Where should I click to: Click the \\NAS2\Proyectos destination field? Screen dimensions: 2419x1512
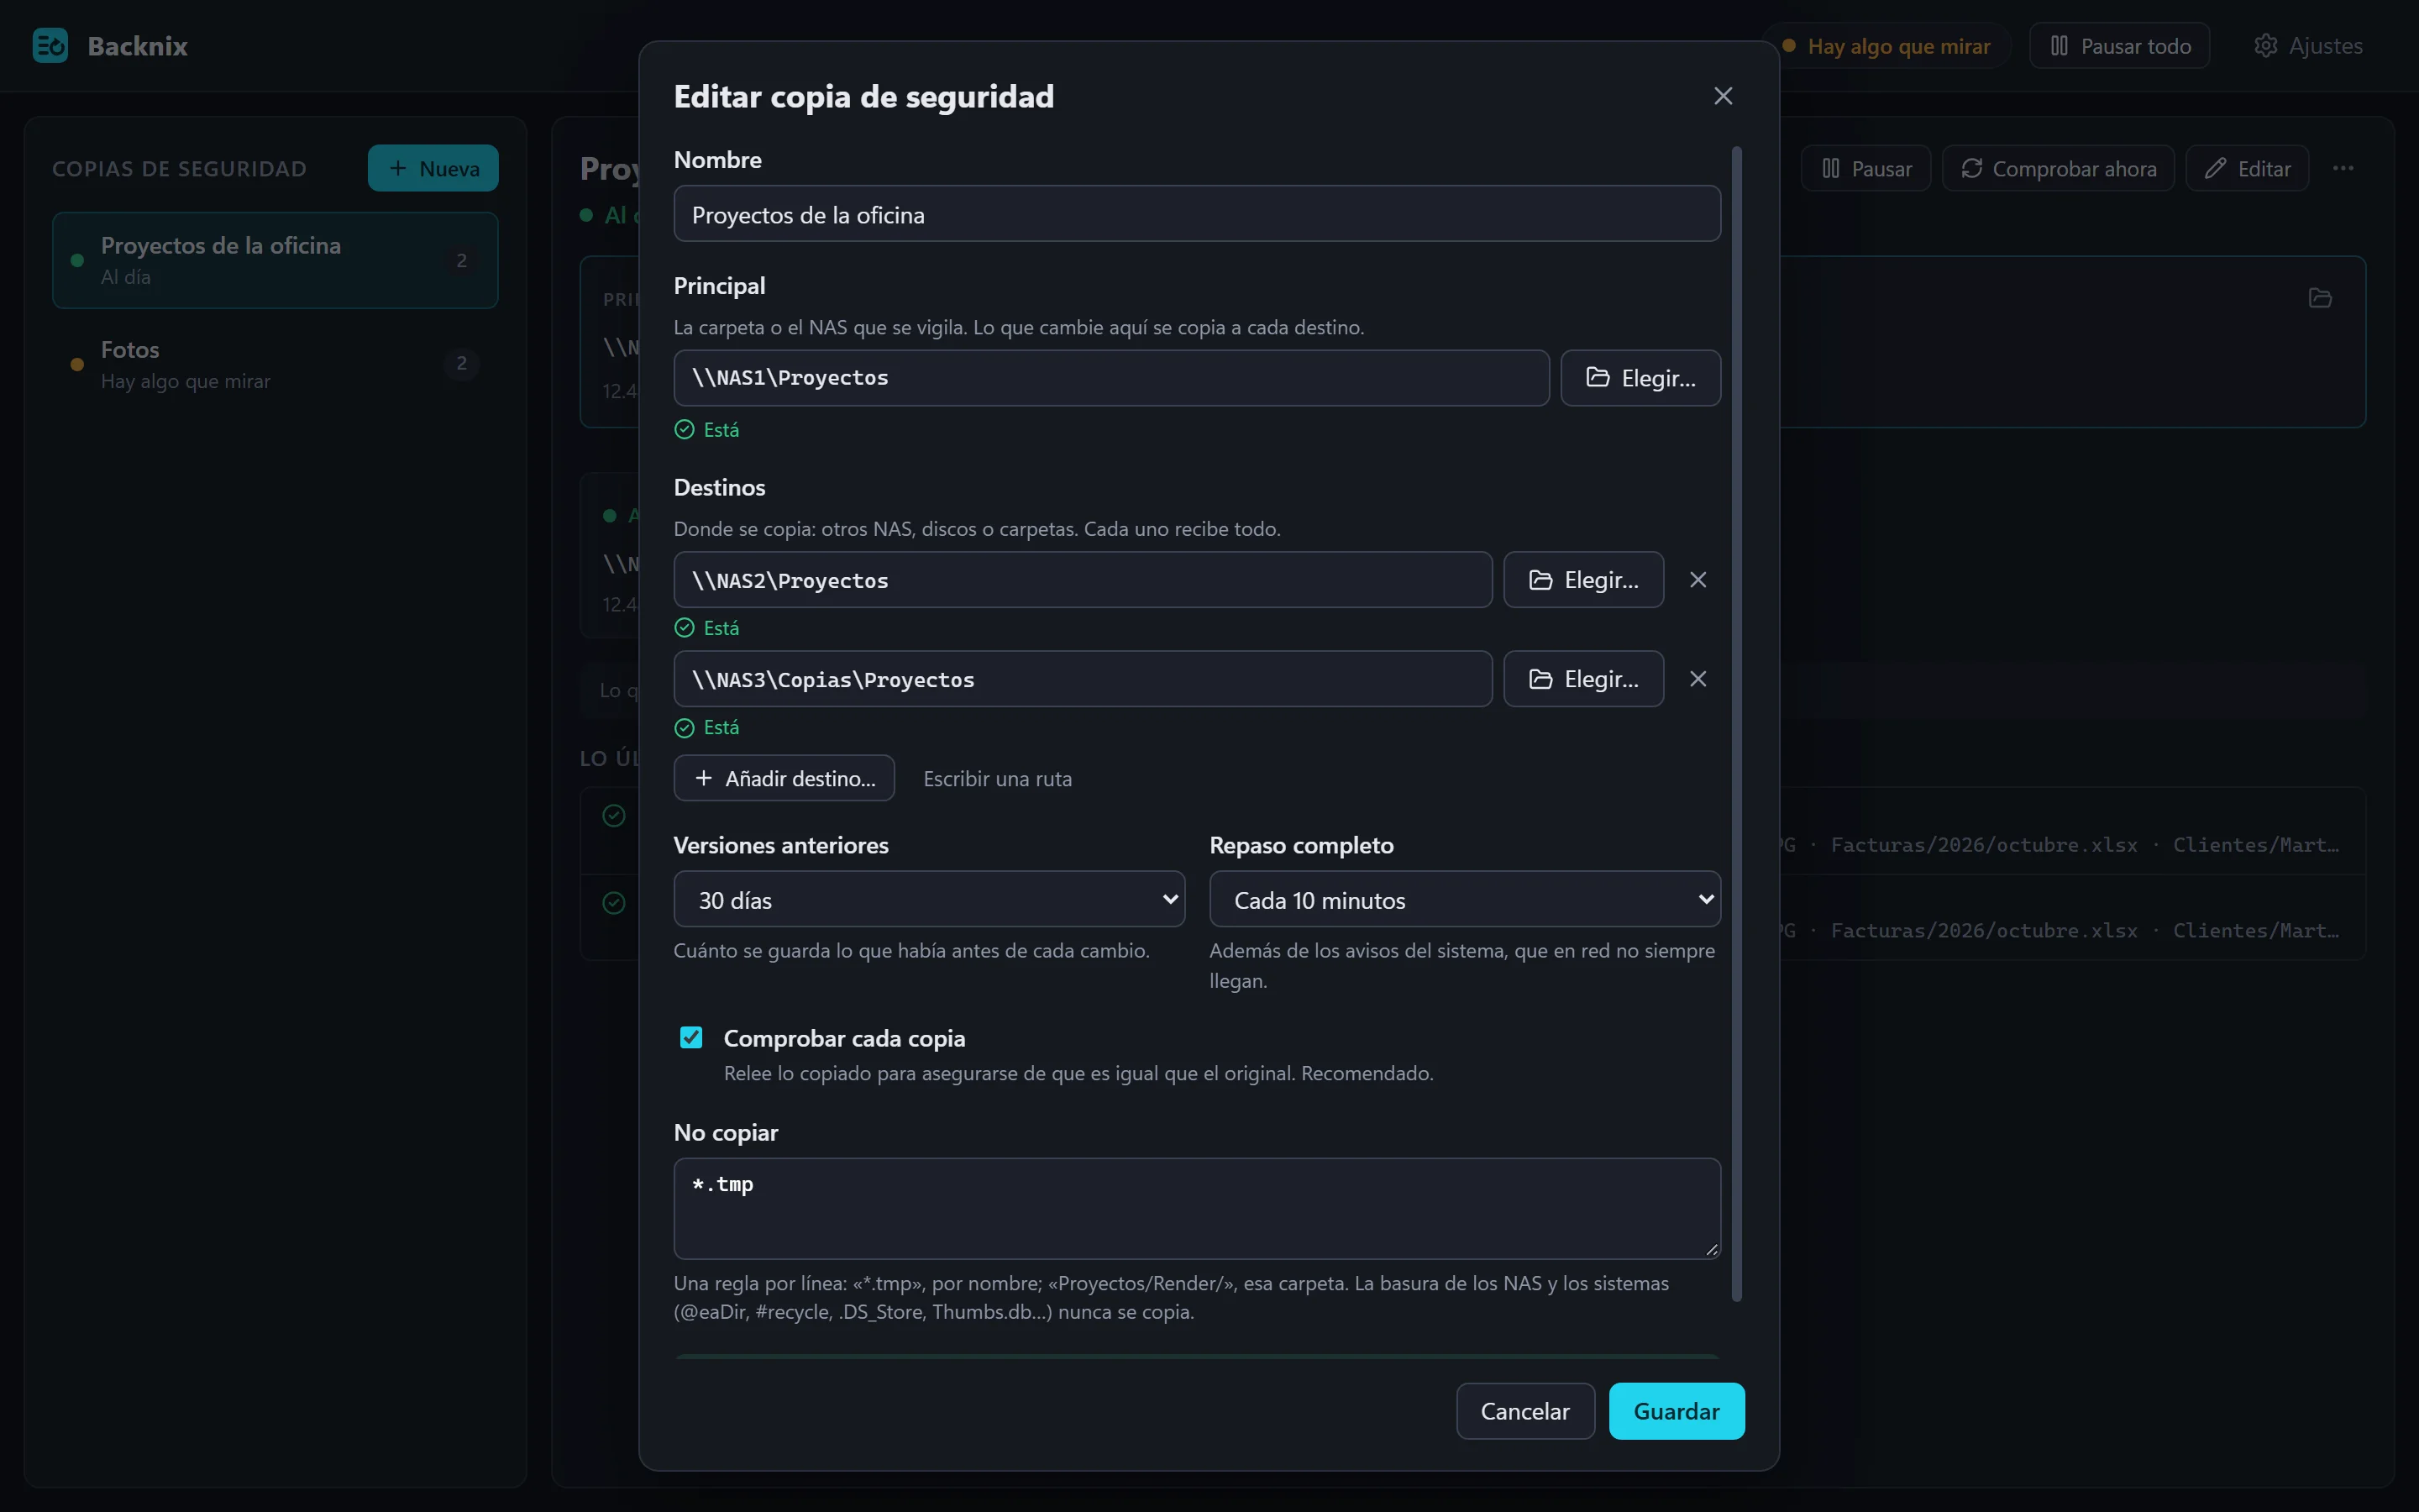[x=1083, y=580]
